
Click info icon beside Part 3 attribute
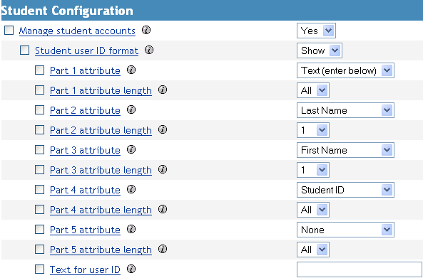click(131, 149)
